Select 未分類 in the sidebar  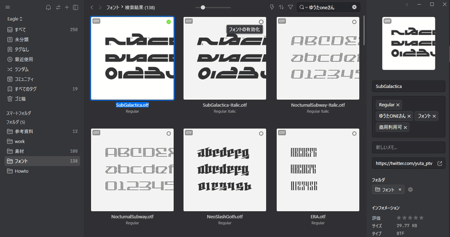click(42, 39)
